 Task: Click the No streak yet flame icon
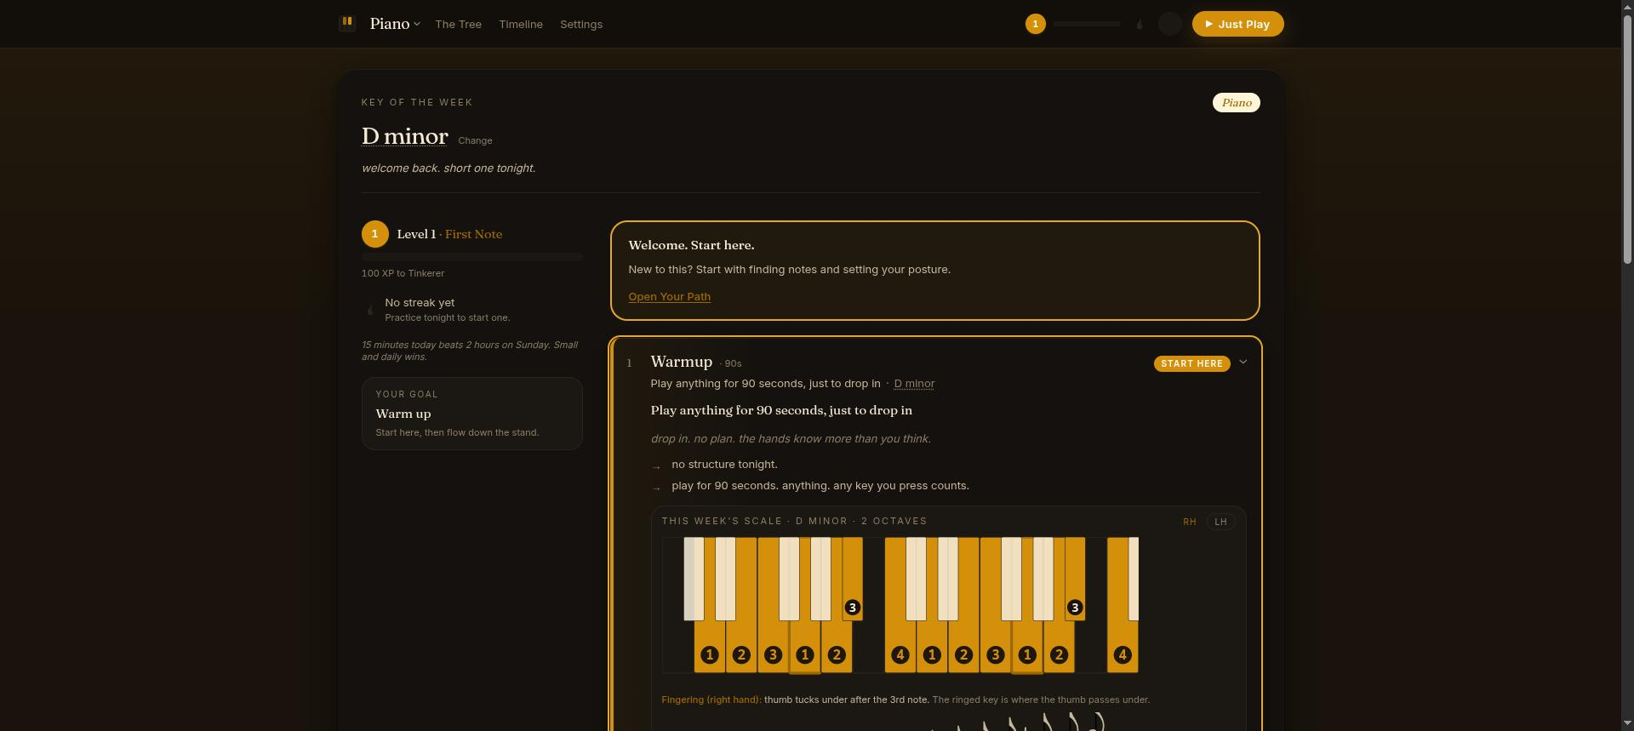(x=370, y=310)
